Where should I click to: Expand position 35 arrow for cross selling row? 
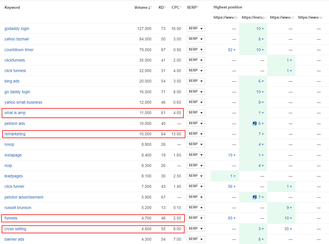[x=291, y=229]
